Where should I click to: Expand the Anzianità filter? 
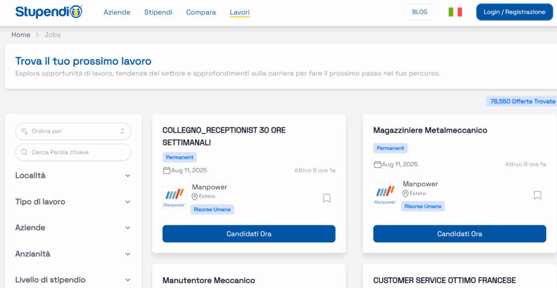73,254
